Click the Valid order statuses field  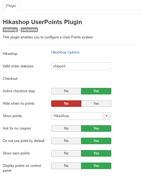click(x=81, y=66)
